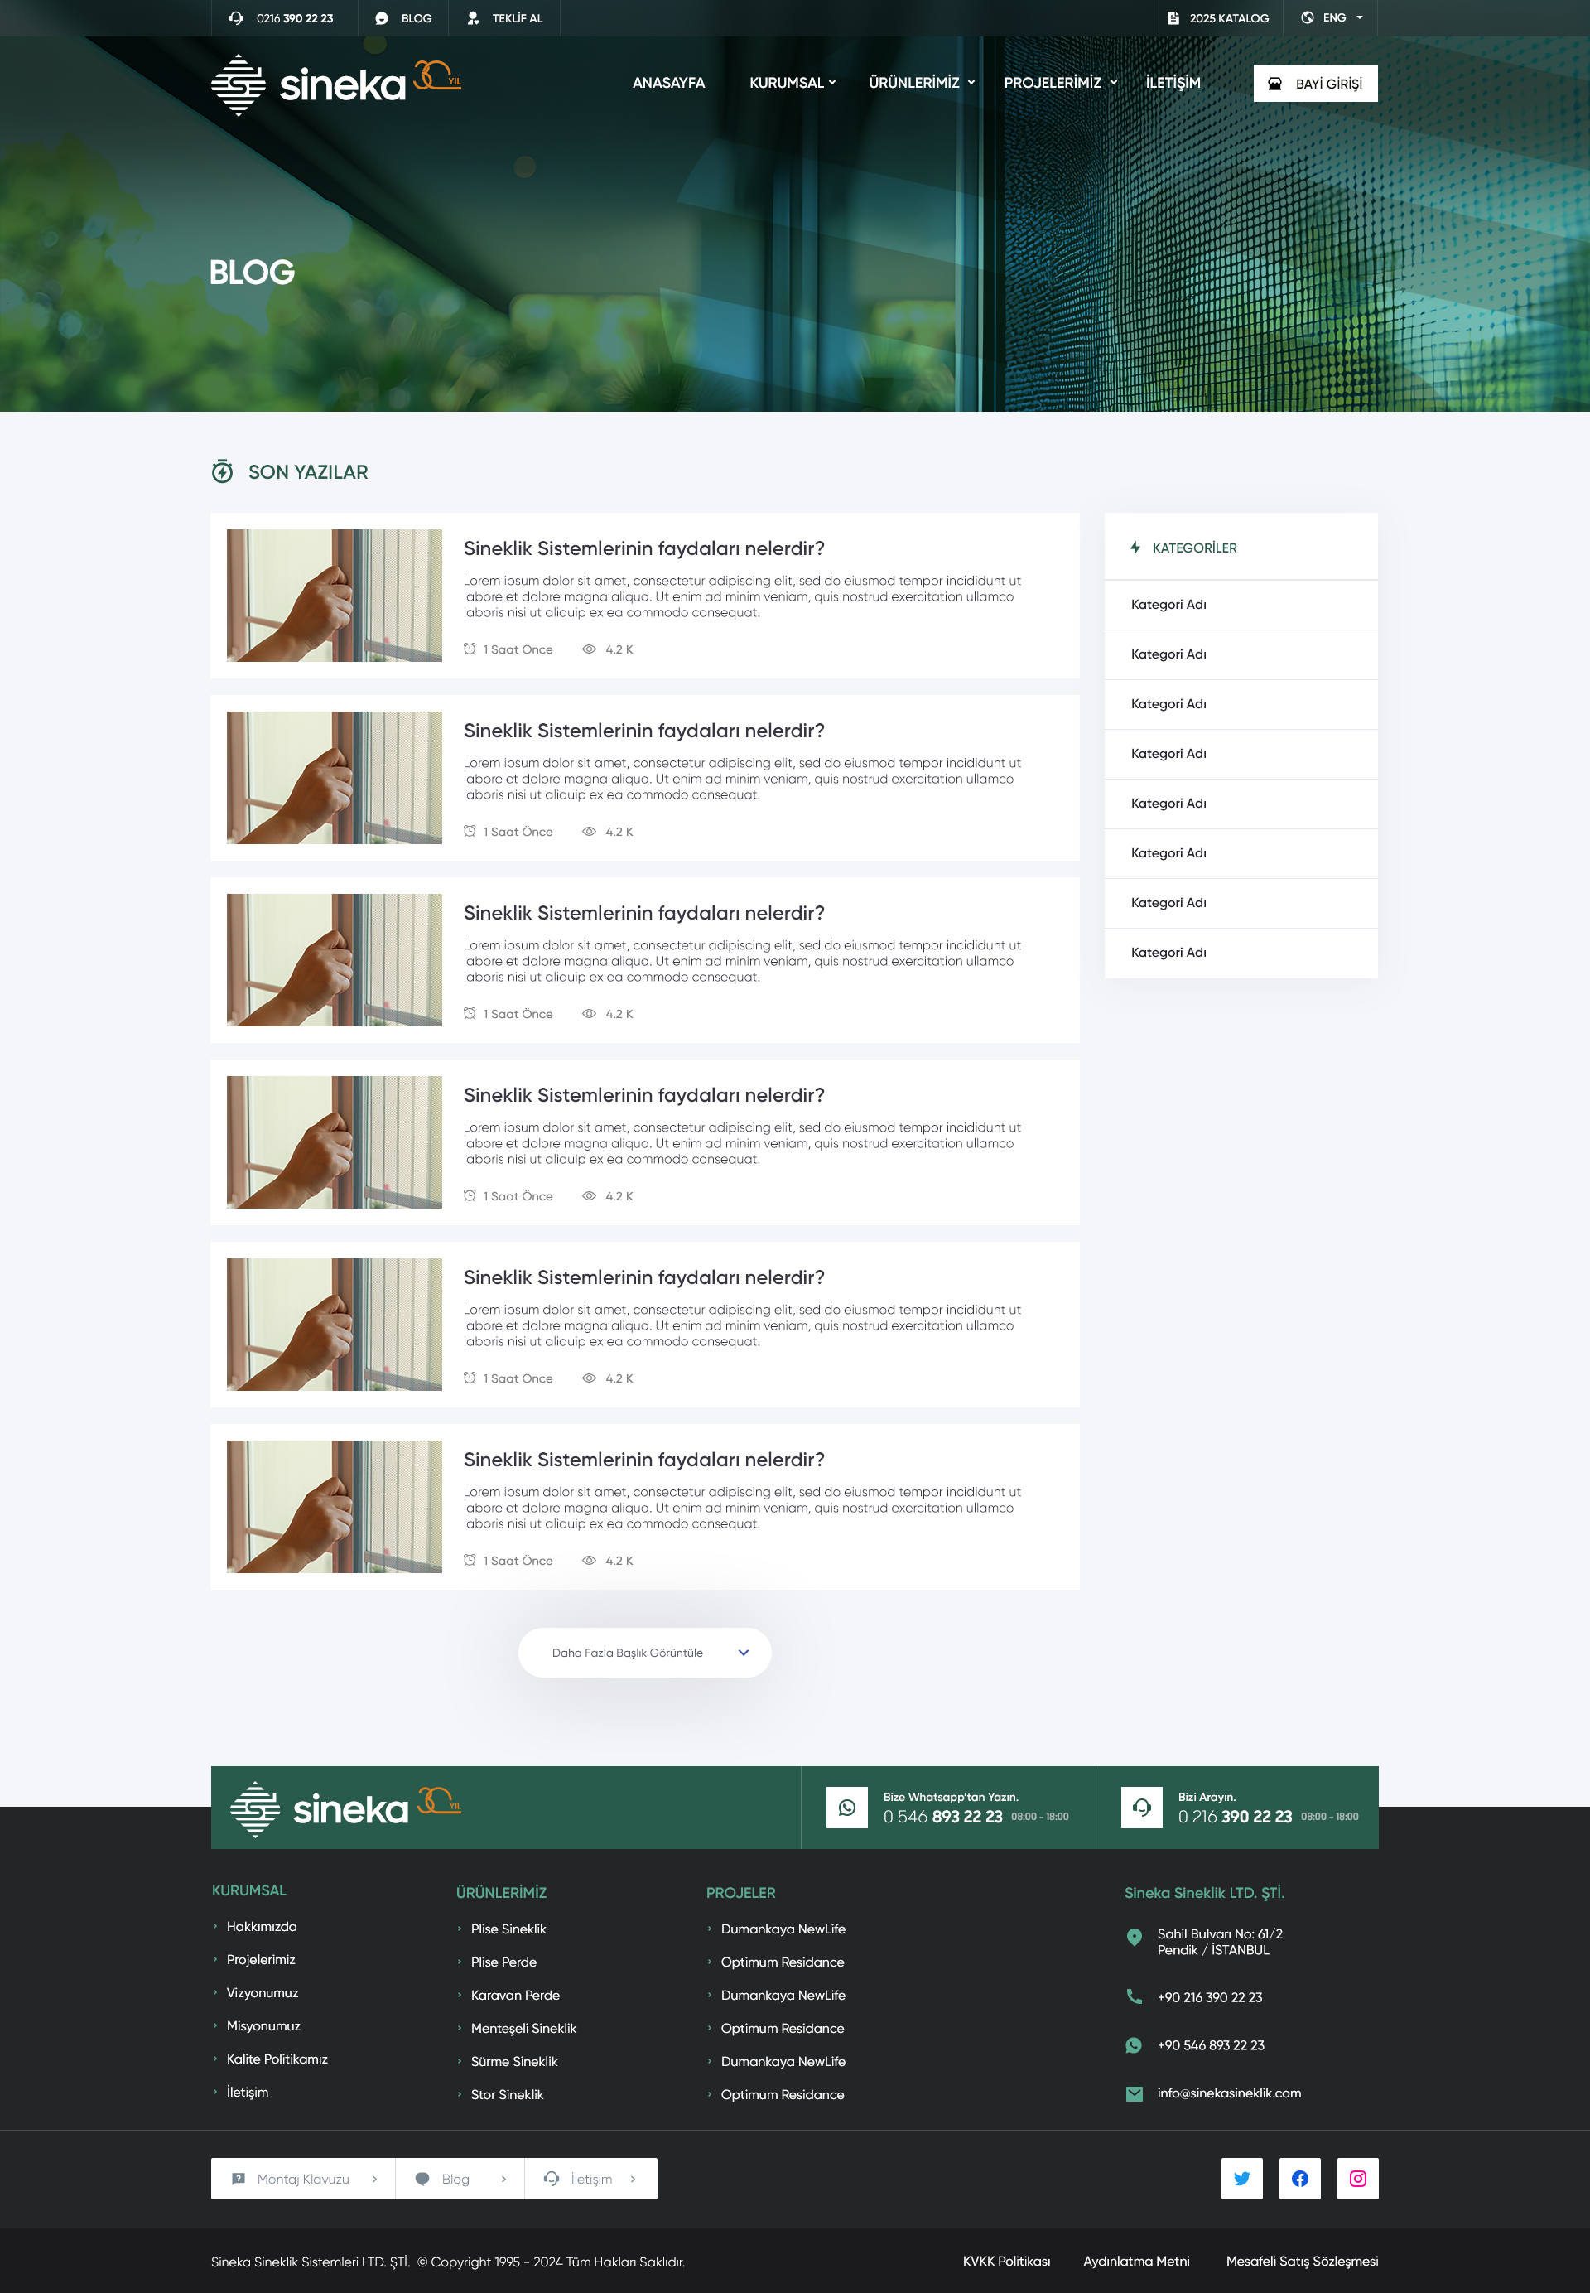Click the Twitter icon in footer
The width and height of the screenshot is (1590, 2293).
coord(1241,2179)
